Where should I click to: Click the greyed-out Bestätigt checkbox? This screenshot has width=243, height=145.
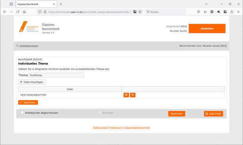(100, 113)
